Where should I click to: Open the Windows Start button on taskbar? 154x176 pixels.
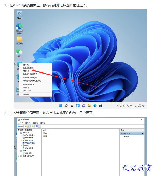pos(61,106)
